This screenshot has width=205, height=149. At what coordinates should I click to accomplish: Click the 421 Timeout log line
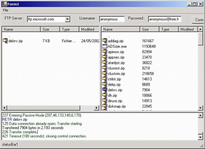(44, 136)
